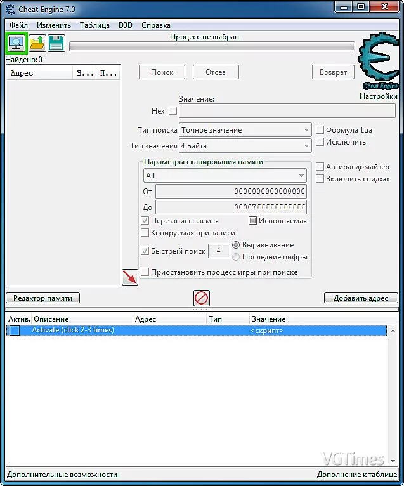Open the Тип значения dropdown
404x486 pixels.
(245, 146)
